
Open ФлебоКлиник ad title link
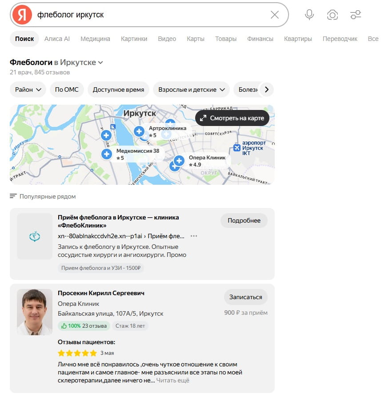[118, 221]
